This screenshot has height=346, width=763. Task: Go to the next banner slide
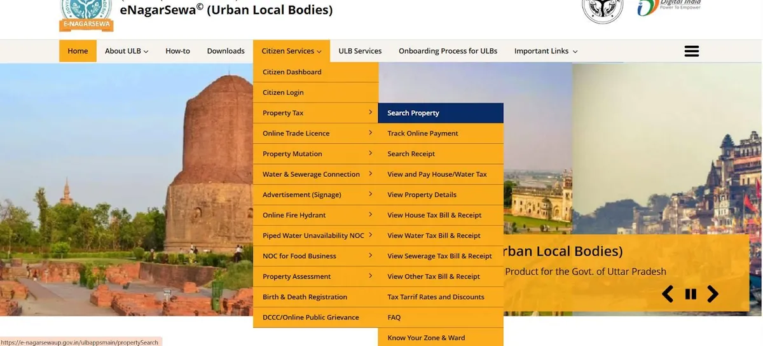(713, 294)
